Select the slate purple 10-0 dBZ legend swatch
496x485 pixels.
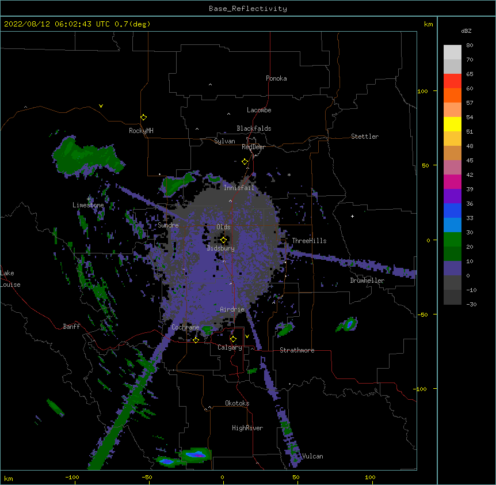[x=452, y=268]
